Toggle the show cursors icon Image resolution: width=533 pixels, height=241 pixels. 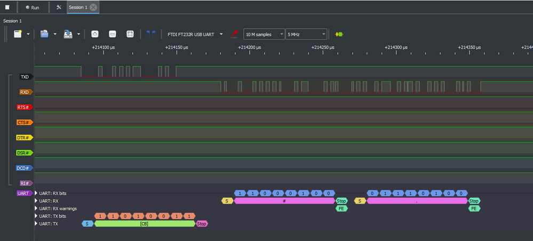click(150, 34)
